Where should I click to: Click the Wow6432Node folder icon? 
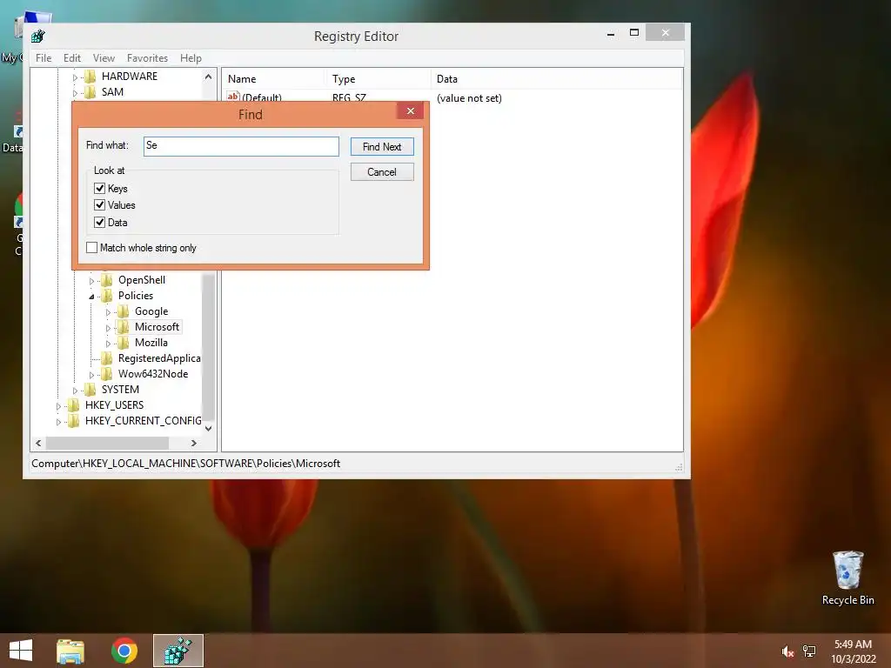pyautogui.click(x=106, y=374)
